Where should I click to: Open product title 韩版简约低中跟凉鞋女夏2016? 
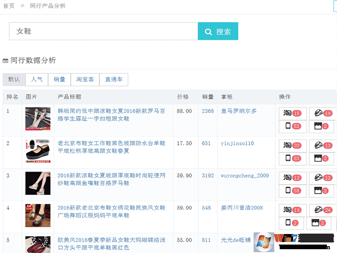[111, 115]
